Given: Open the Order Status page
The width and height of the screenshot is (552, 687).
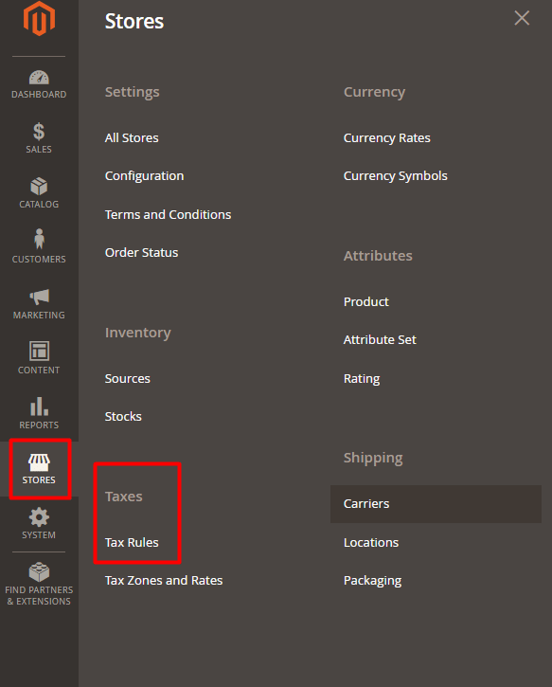Looking at the screenshot, I should tap(141, 253).
